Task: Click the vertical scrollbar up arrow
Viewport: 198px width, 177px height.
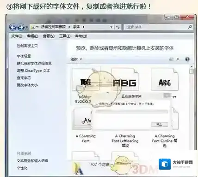Action: (x=192, y=67)
